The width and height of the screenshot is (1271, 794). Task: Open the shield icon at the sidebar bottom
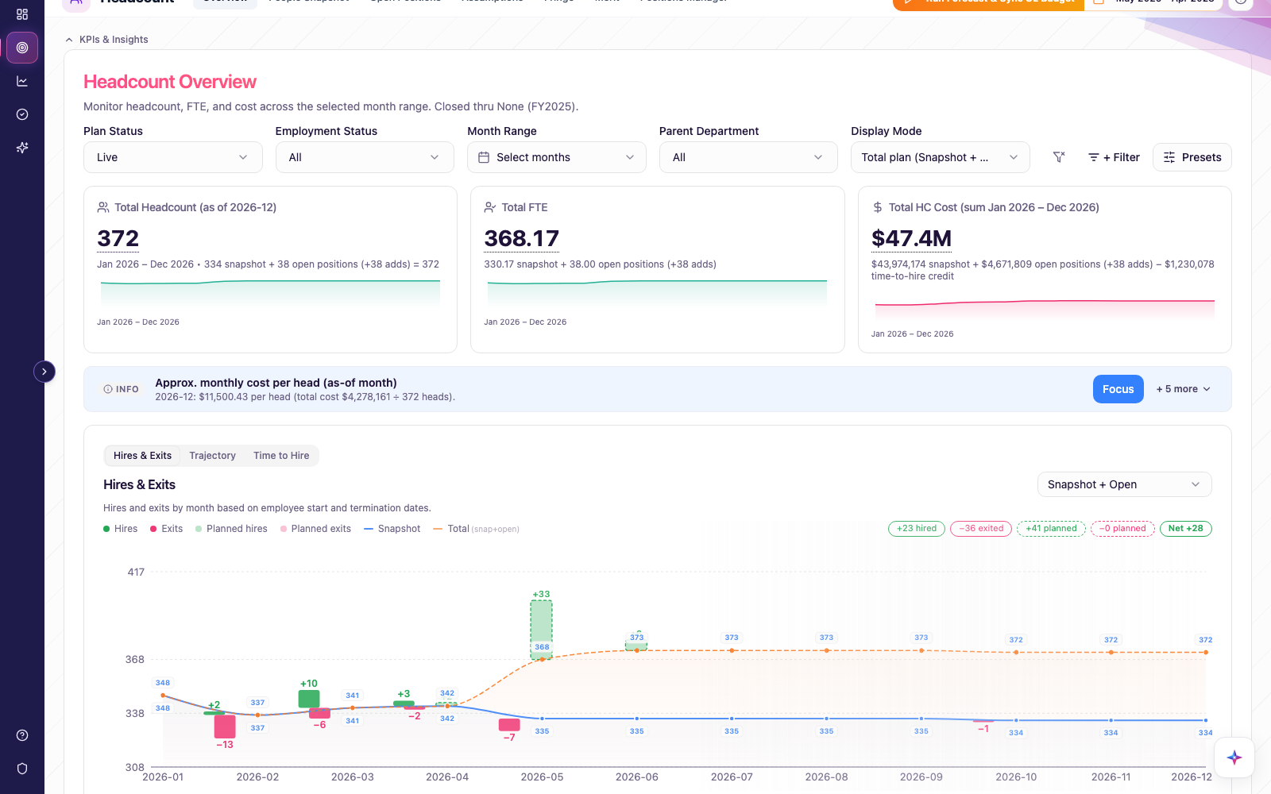click(22, 769)
